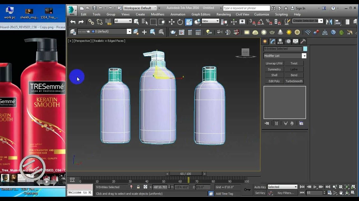
Task: Toggle the Selection Lock padlock
Action: (138, 187)
